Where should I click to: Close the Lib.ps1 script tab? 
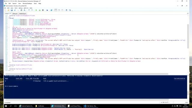click(x=10, y=13)
